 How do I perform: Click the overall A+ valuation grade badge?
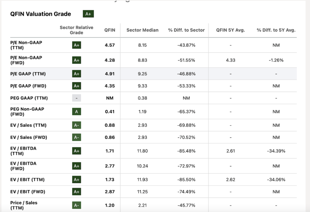click(88, 14)
